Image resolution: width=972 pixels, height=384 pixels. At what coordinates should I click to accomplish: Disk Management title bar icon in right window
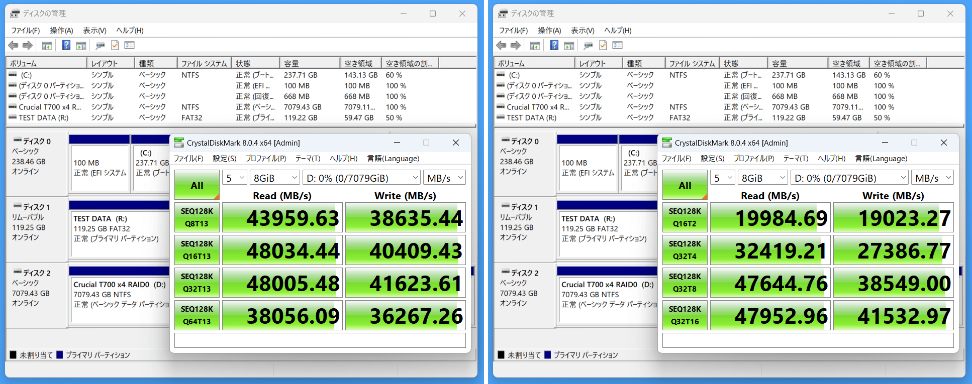pos(503,14)
